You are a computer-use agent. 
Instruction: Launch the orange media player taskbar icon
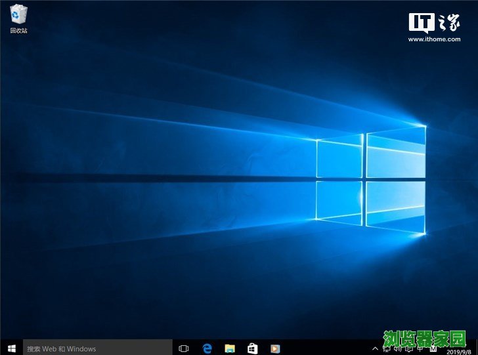(275, 348)
